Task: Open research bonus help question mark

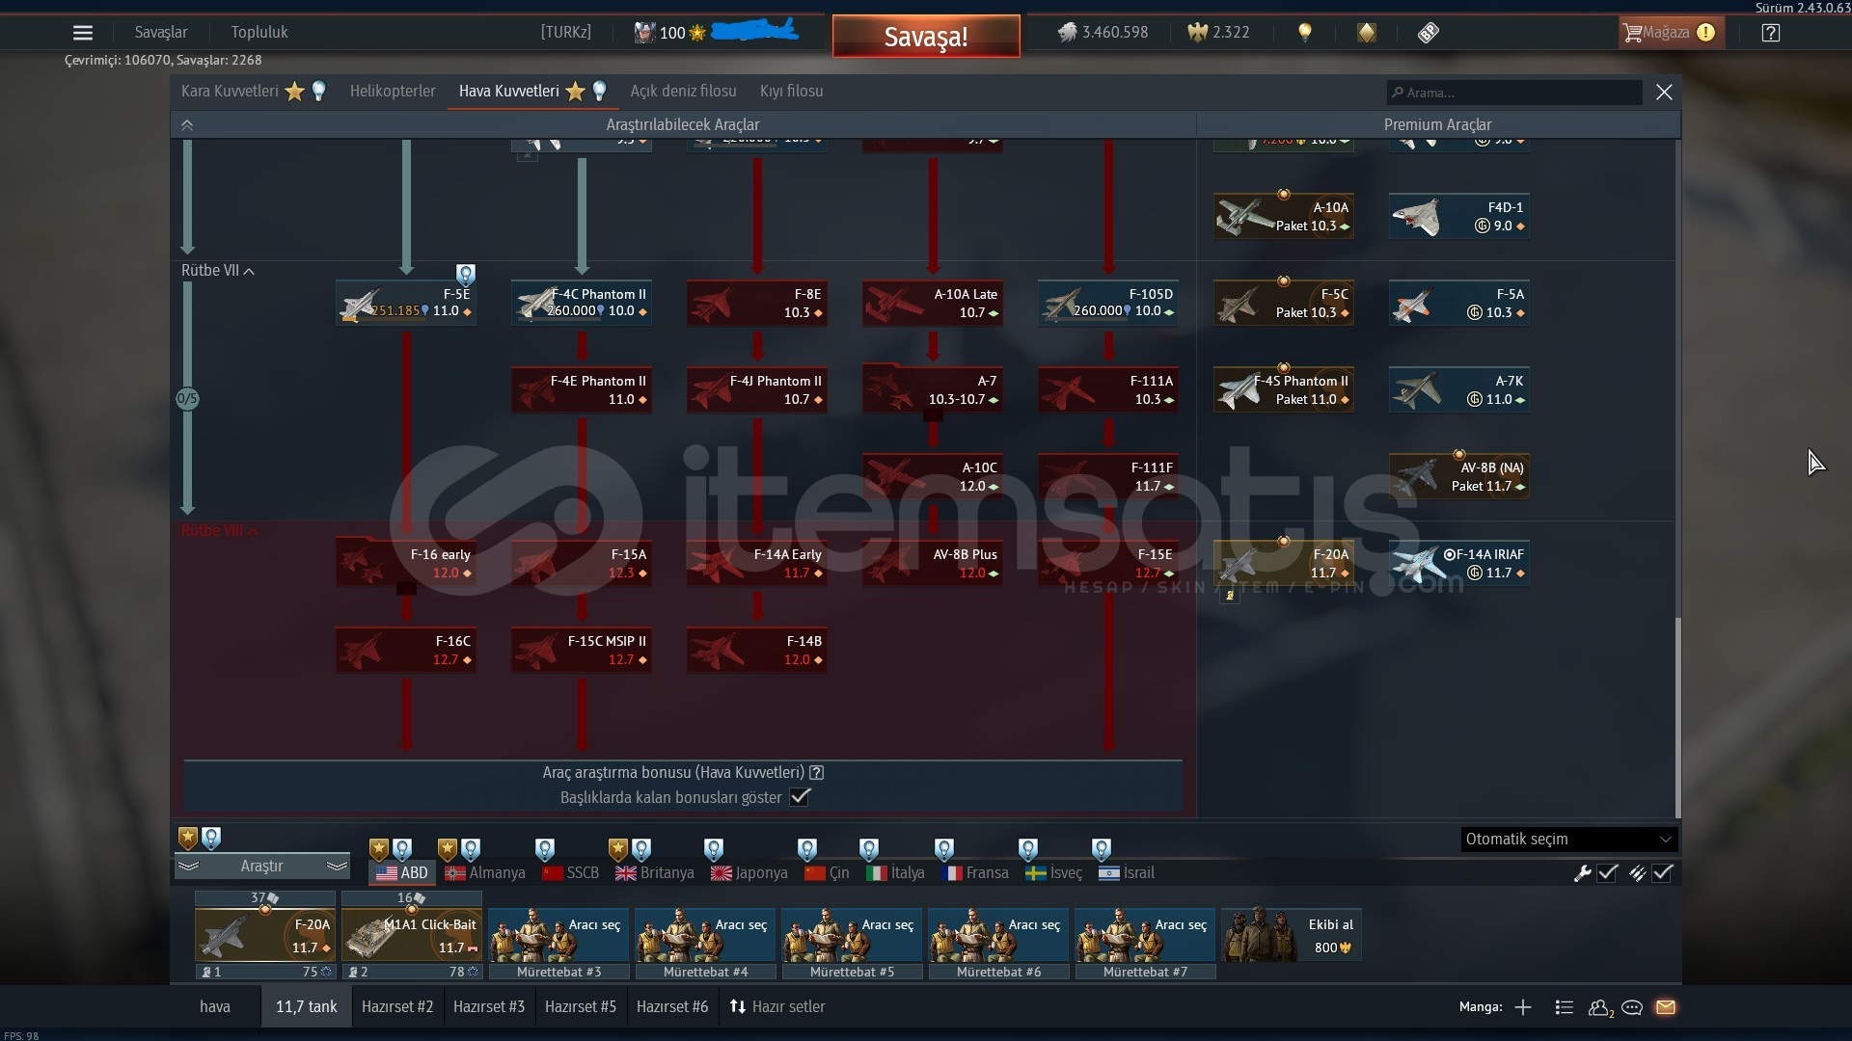Action: [817, 772]
